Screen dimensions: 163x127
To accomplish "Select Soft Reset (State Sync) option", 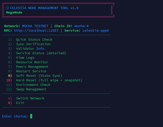I will click(x=35, y=76).
